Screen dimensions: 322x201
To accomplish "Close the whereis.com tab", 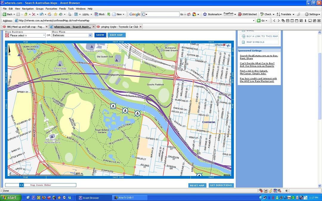I will tap(94, 27).
